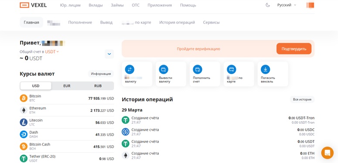This screenshot has height=163, width=338.
Task: Open the Русский language dropdown
Action: (x=287, y=5)
